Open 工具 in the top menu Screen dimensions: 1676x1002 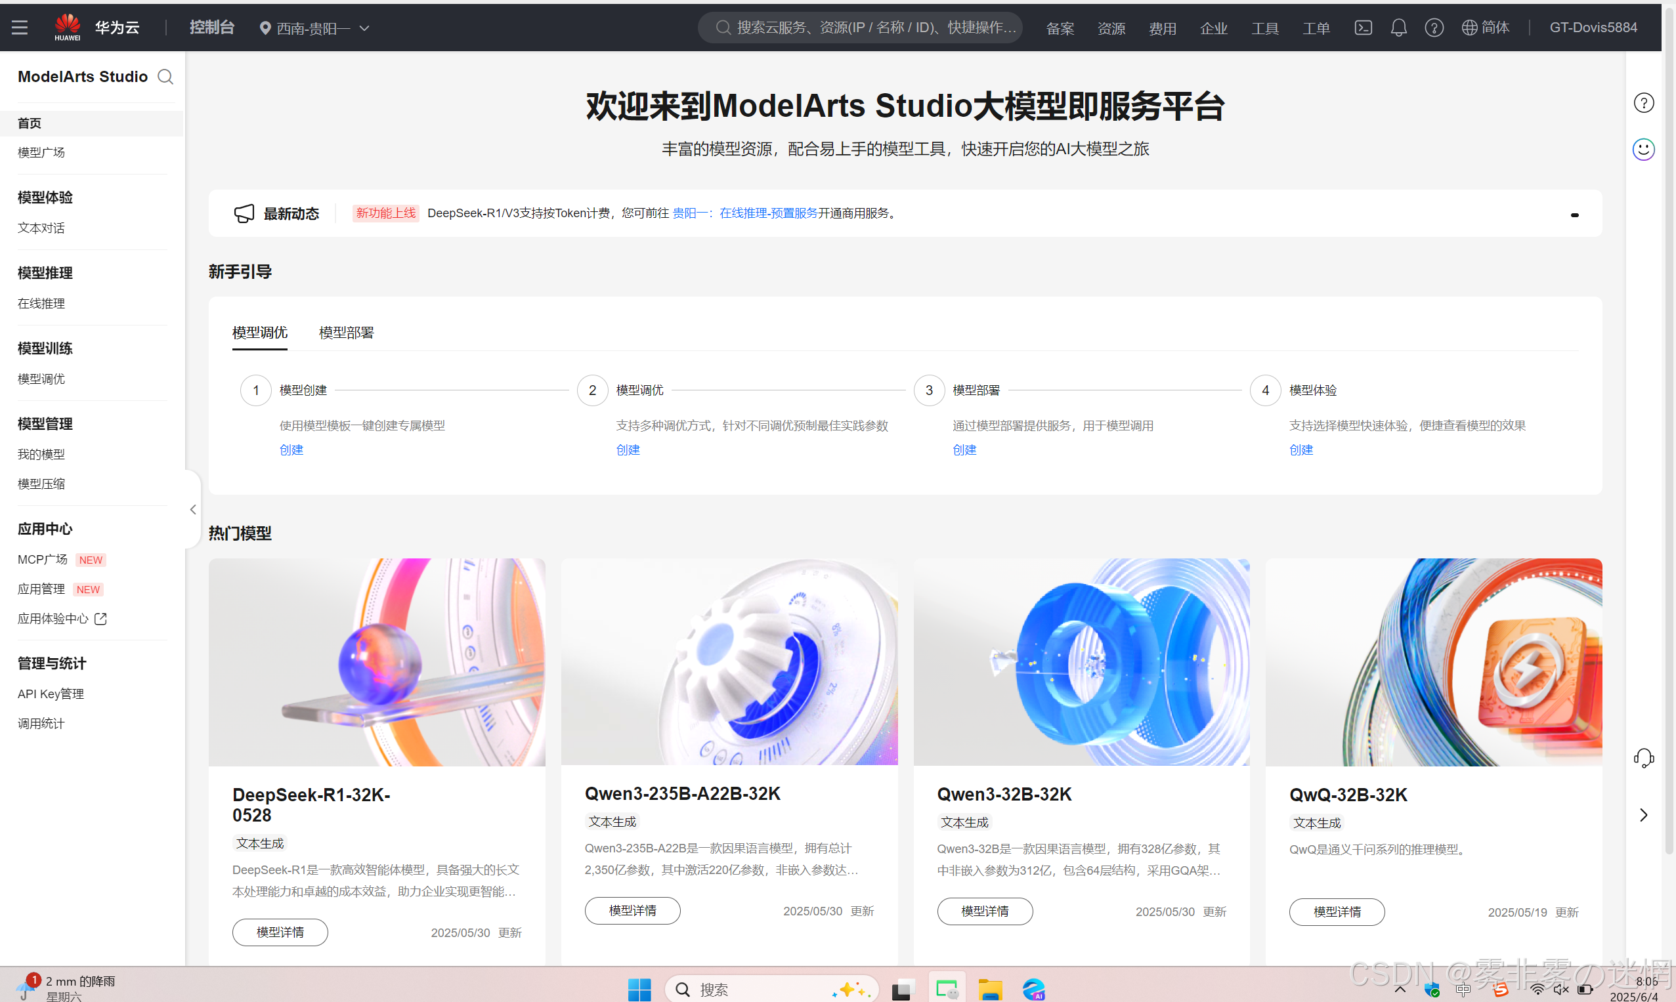(1265, 28)
